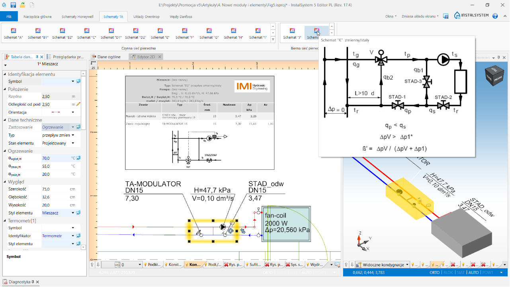Collapse the Położenie section

[x=5, y=89]
